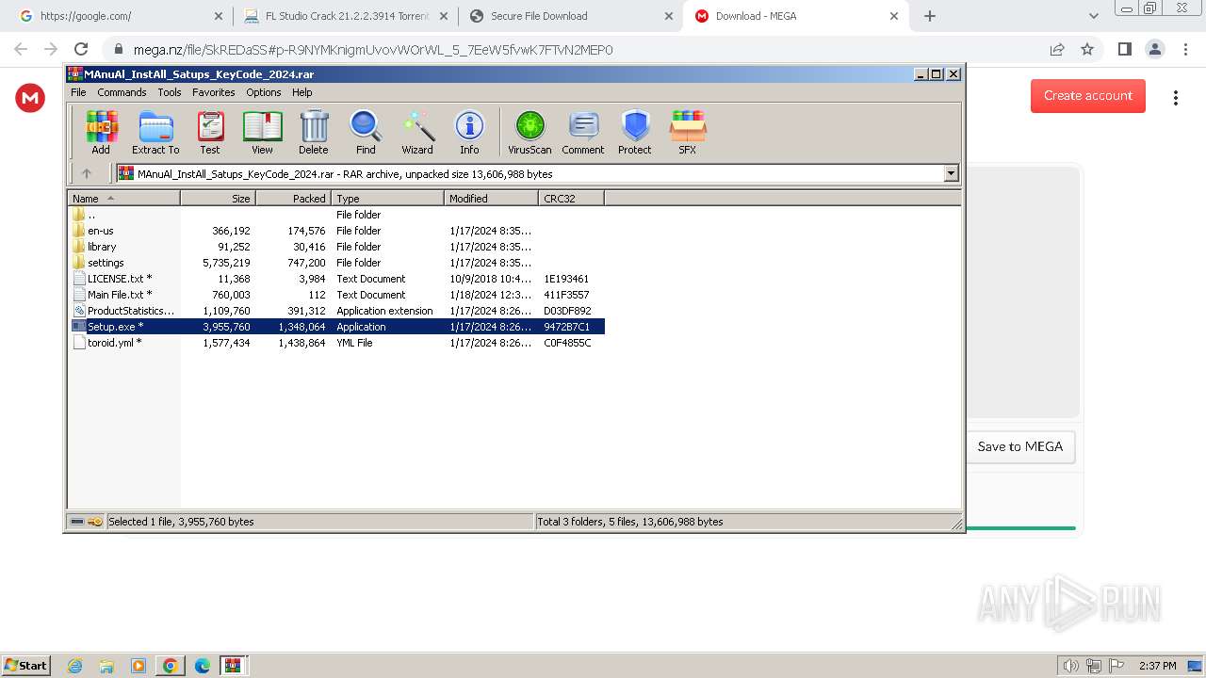Click the Add toolbar icon in WinRAR
Viewport: 1206px width, 678px height.
pyautogui.click(x=101, y=132)
